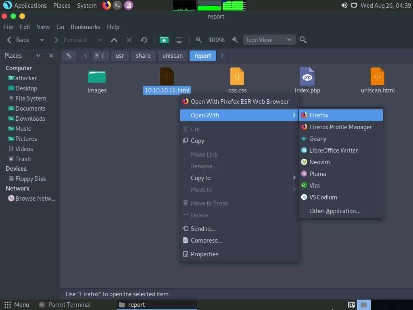This screenshot has height=310, width=413.
Task: Click the share path button
Action: tap(143, 56)
